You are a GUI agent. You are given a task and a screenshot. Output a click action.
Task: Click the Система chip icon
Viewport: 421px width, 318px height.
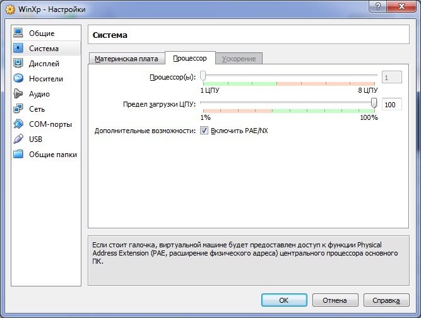tap(18, 48)
